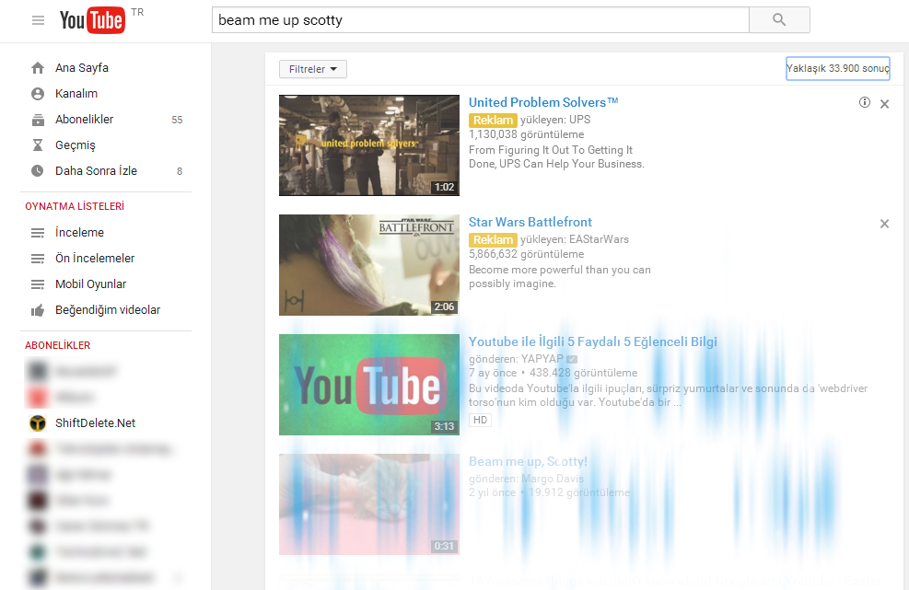Screen dimensions: 909x590
Task: Click the İnceleme playlist icon
Action: 38,233
